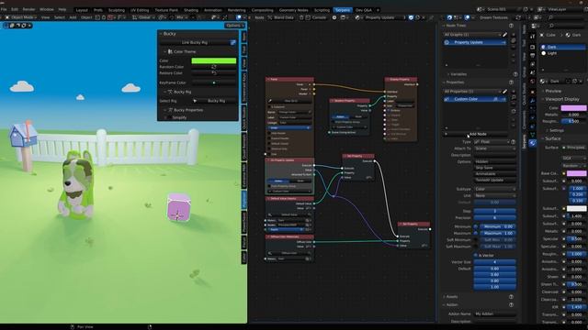Toggle the Soft Minimum checkbox
The width and height of the screenshot is (588, 330).
(x=476, y=240)
